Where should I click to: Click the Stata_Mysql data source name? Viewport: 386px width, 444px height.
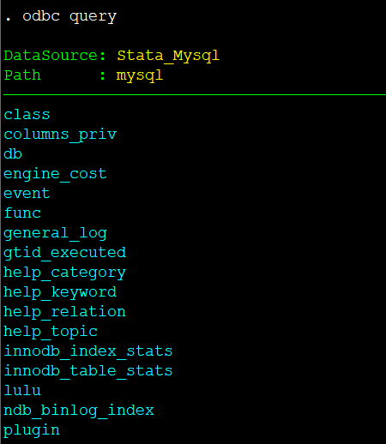click(168, 56)
